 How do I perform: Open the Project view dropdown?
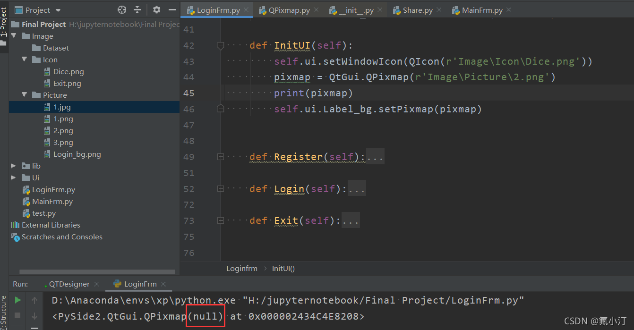tap(38, 10)
